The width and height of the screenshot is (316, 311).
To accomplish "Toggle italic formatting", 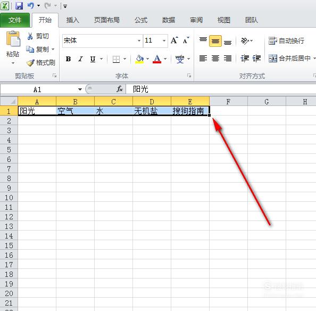I will tap(81, 59).
